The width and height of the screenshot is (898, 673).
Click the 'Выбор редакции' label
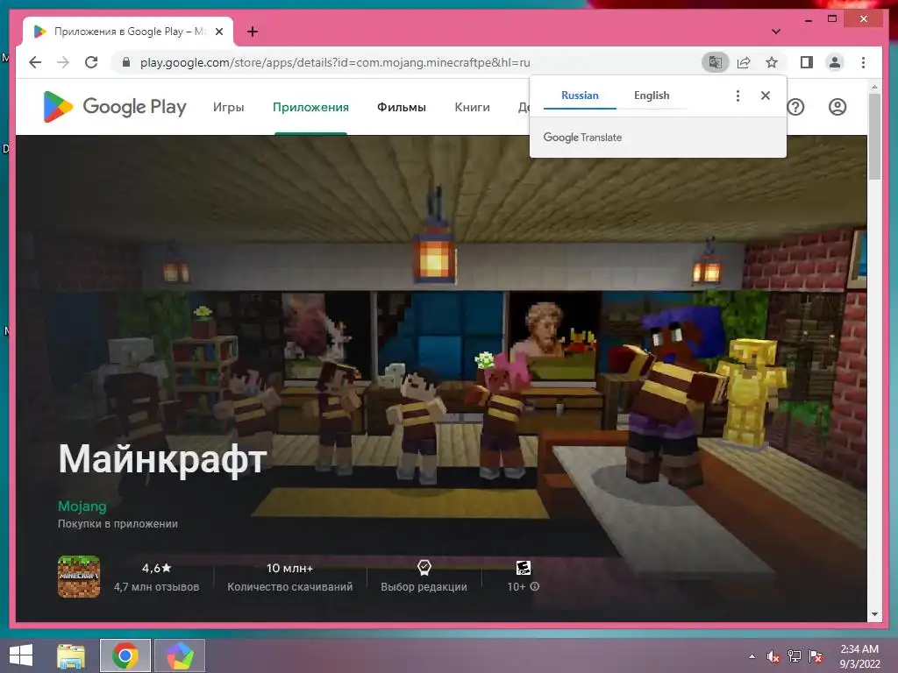[x=424, y=586]
